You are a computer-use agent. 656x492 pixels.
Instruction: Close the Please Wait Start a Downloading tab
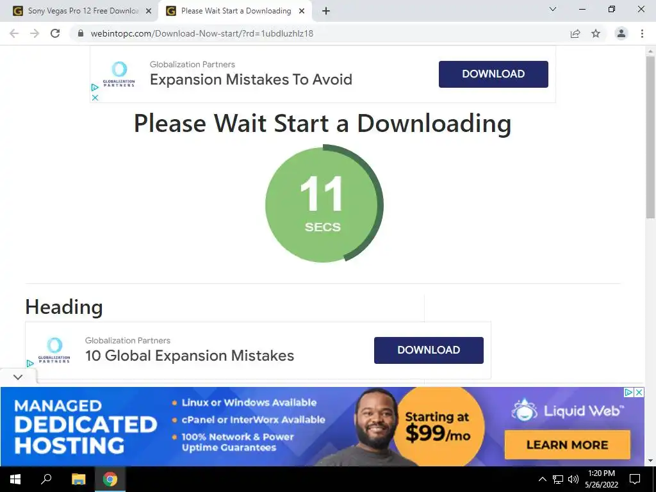302,12
